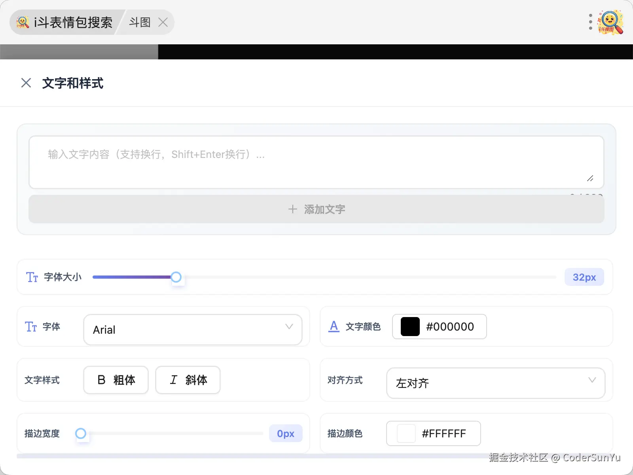
Task: Click the plus icon on 添加文字 button
Action: click(x=293, y=209)
